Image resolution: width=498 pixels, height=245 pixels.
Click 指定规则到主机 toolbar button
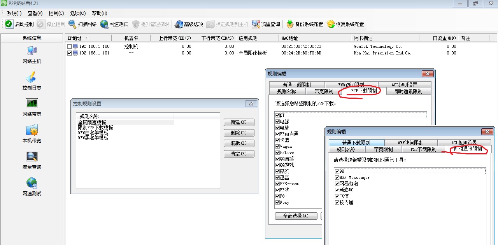[x=227, y=24]
